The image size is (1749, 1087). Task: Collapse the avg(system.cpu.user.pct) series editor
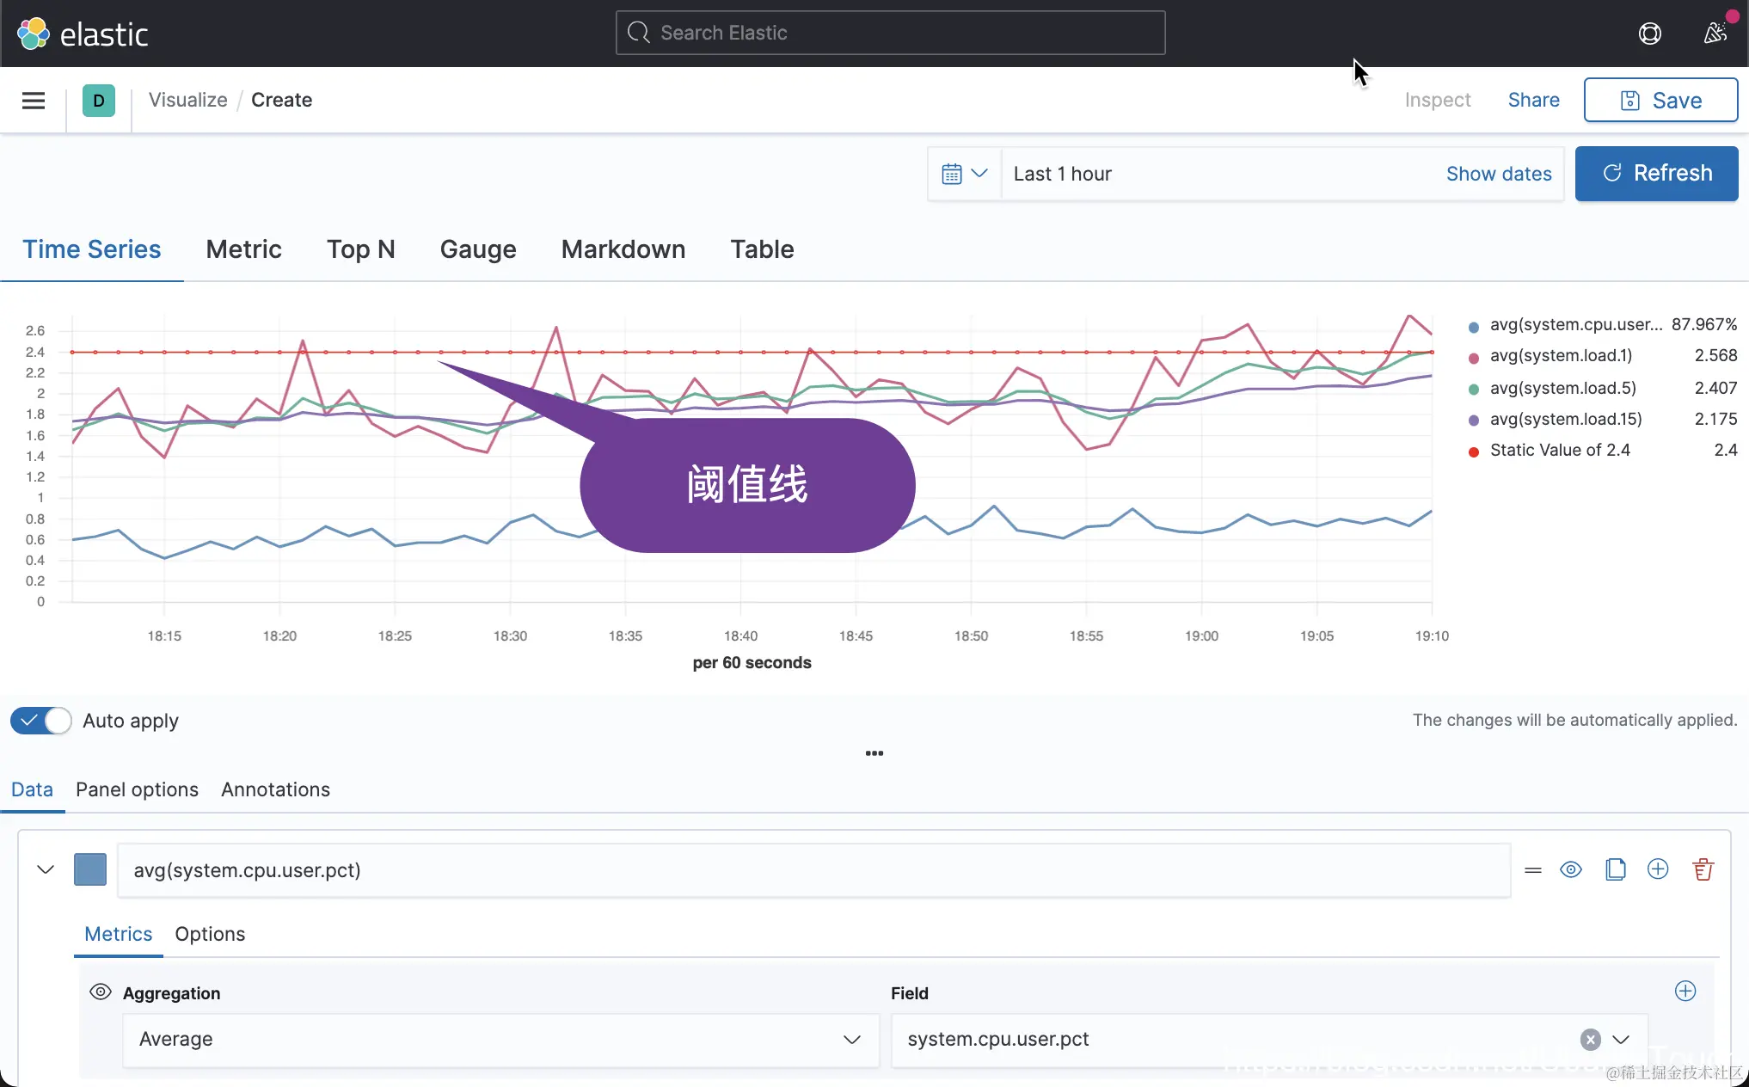46,869
